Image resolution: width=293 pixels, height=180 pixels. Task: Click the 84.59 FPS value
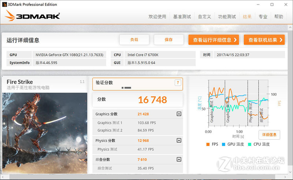(145, 130)
